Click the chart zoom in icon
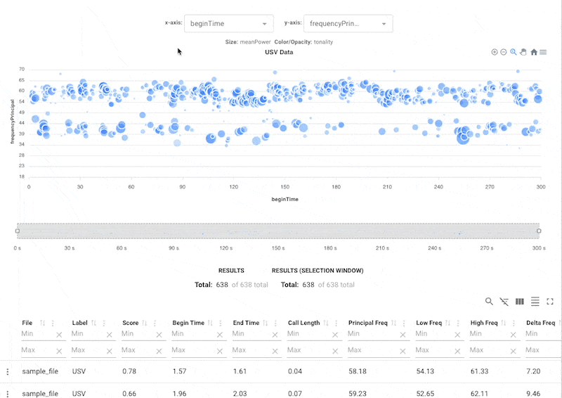Screen dimensions: 562x398 [x=495, y=52]
